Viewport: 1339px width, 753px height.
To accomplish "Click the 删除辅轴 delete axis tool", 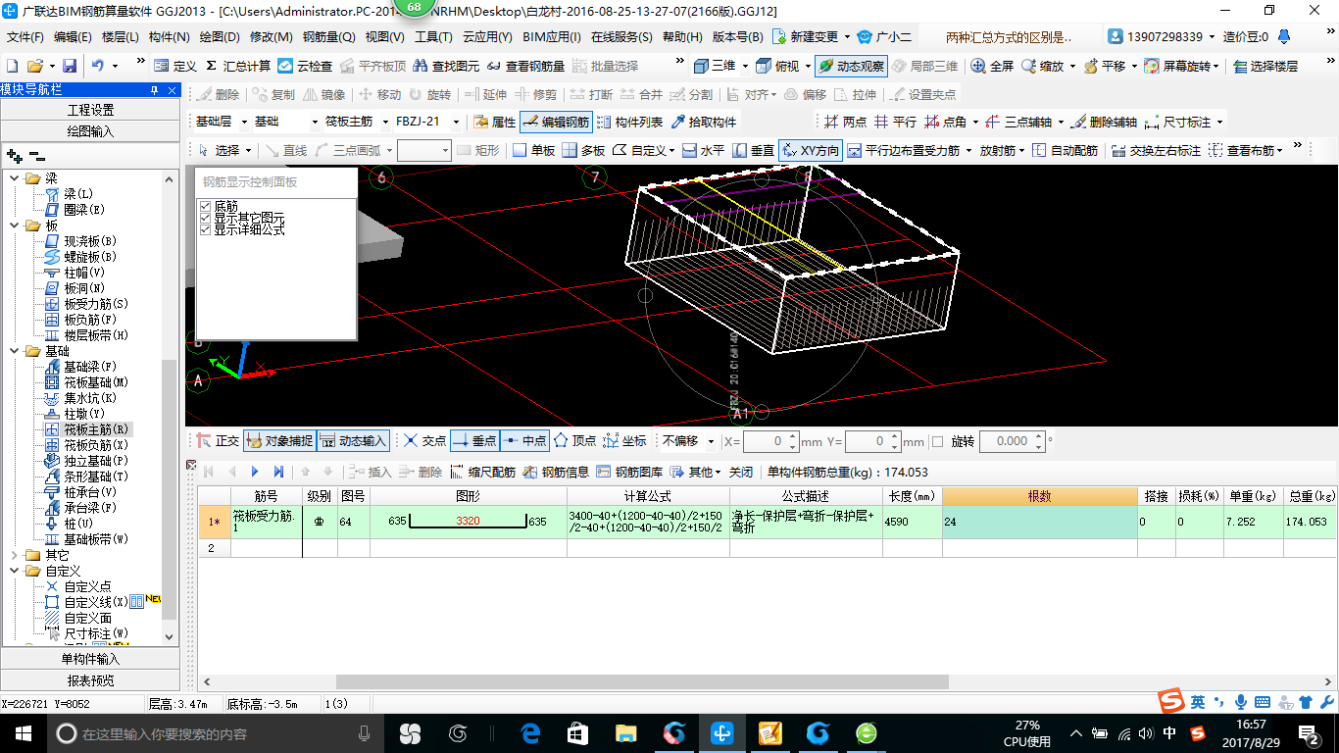I will click(x=1104, y=123).
